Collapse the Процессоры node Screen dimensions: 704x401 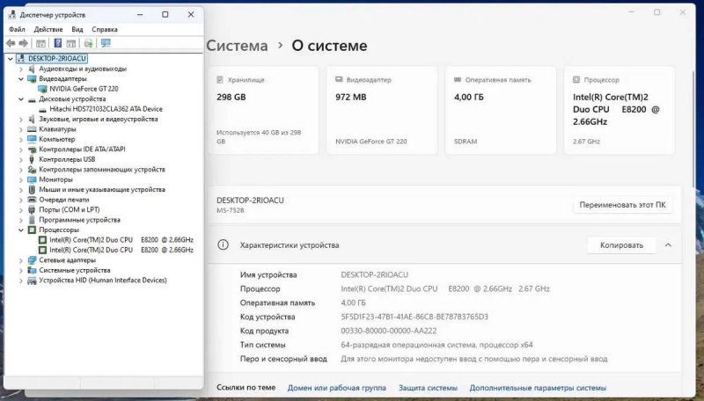coord(20,230)
